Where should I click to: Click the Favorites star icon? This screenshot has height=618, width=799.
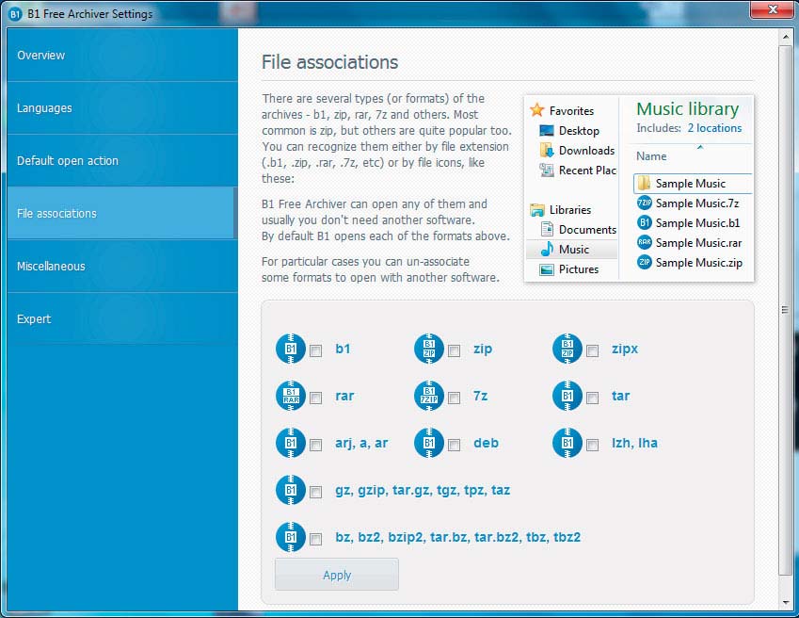(537, 109)
